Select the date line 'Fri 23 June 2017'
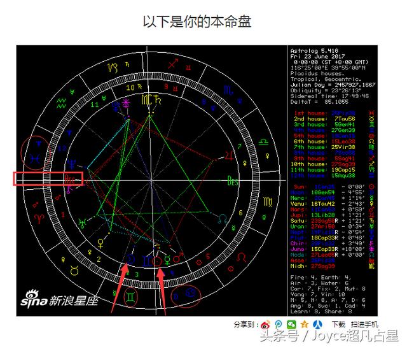Screen dimensions: 407x349 (x=317, y=57)
